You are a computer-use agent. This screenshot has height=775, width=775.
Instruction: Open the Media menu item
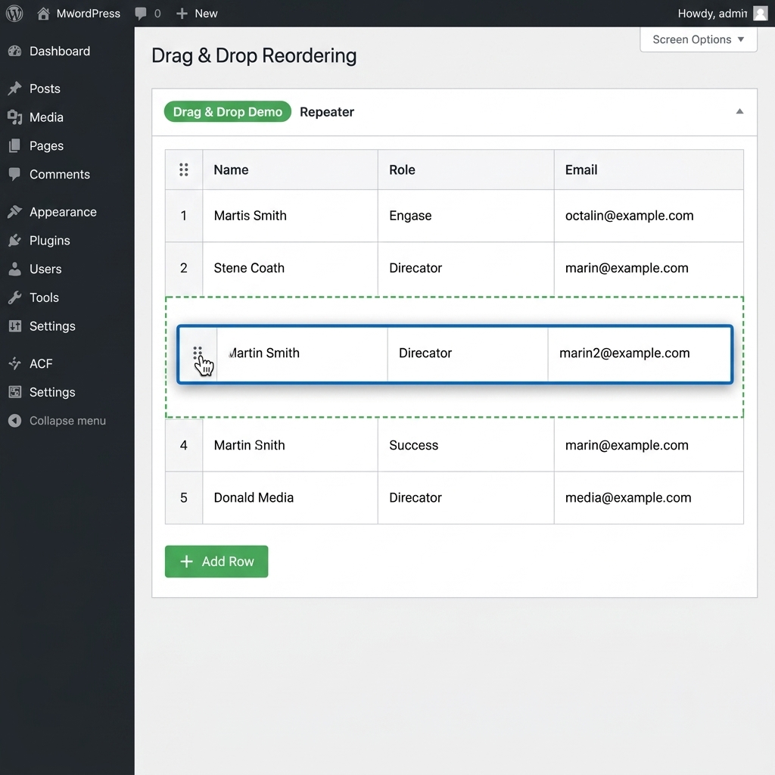click(x=46, y=117)
